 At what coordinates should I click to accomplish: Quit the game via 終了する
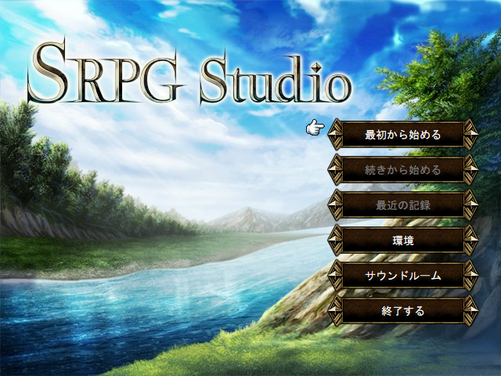point(403,310)
